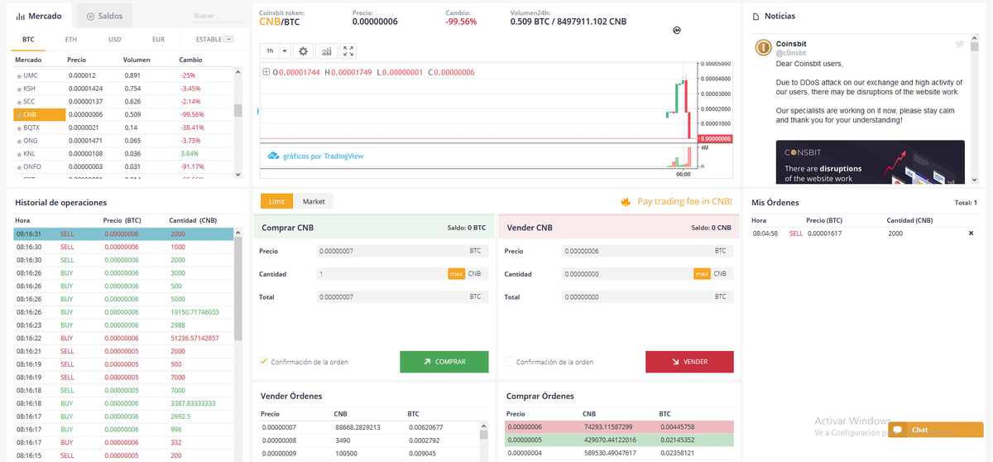Focus the Vender CNB Precio field
Image resolution: width=993 pixels, height=462 pixels.
(647, 251)
